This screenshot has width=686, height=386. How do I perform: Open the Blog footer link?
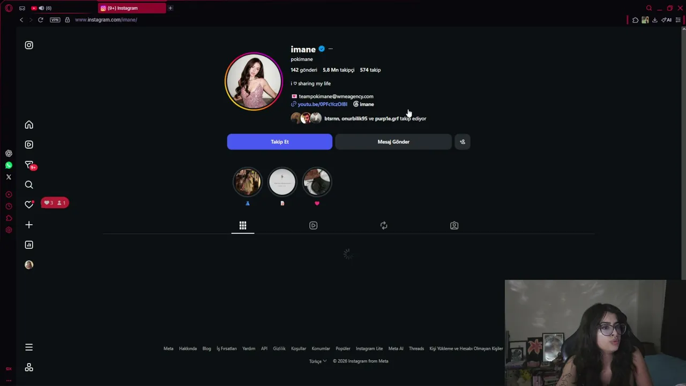pyautogui.click(x=207, y=348)
